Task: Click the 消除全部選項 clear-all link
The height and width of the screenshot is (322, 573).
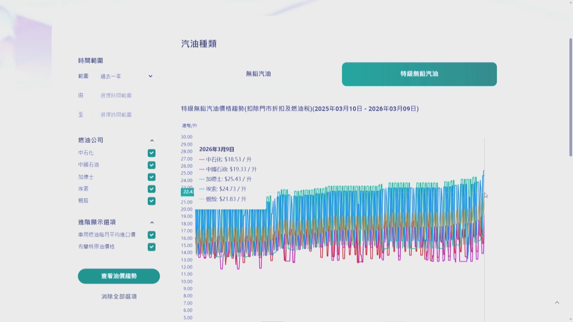Action: pos(118,296)
